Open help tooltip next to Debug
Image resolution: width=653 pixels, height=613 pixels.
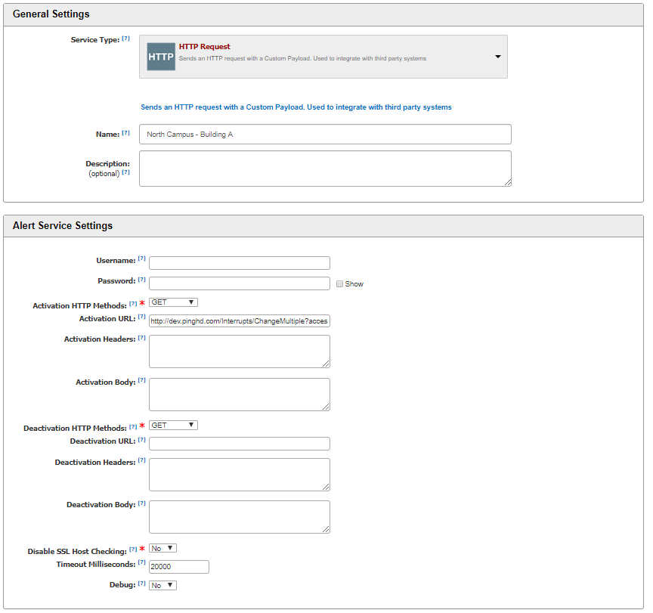click(x=141, y=584)
